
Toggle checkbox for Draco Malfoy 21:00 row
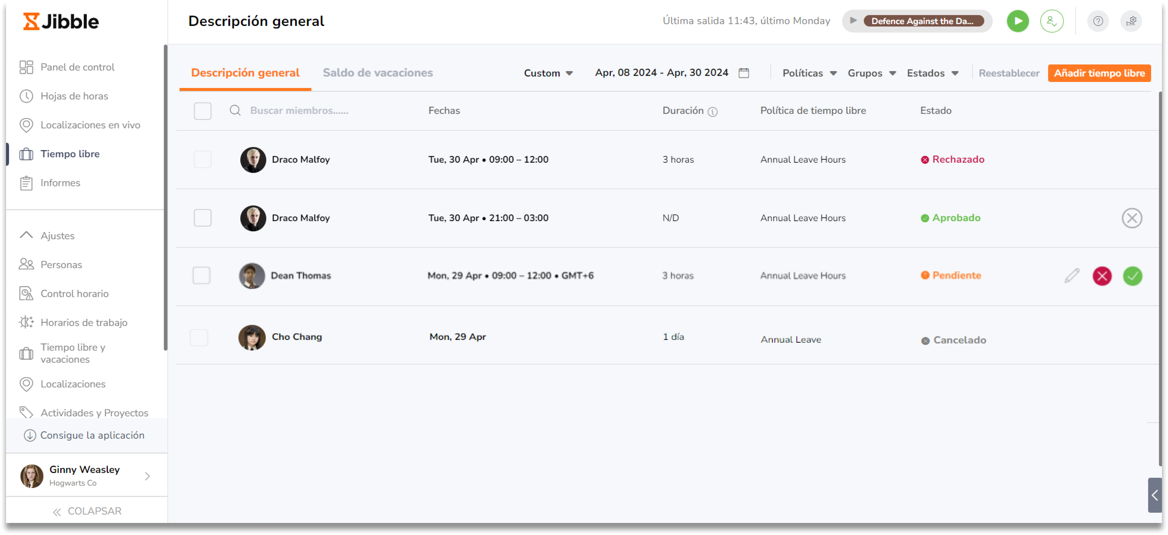click(203, 217)
